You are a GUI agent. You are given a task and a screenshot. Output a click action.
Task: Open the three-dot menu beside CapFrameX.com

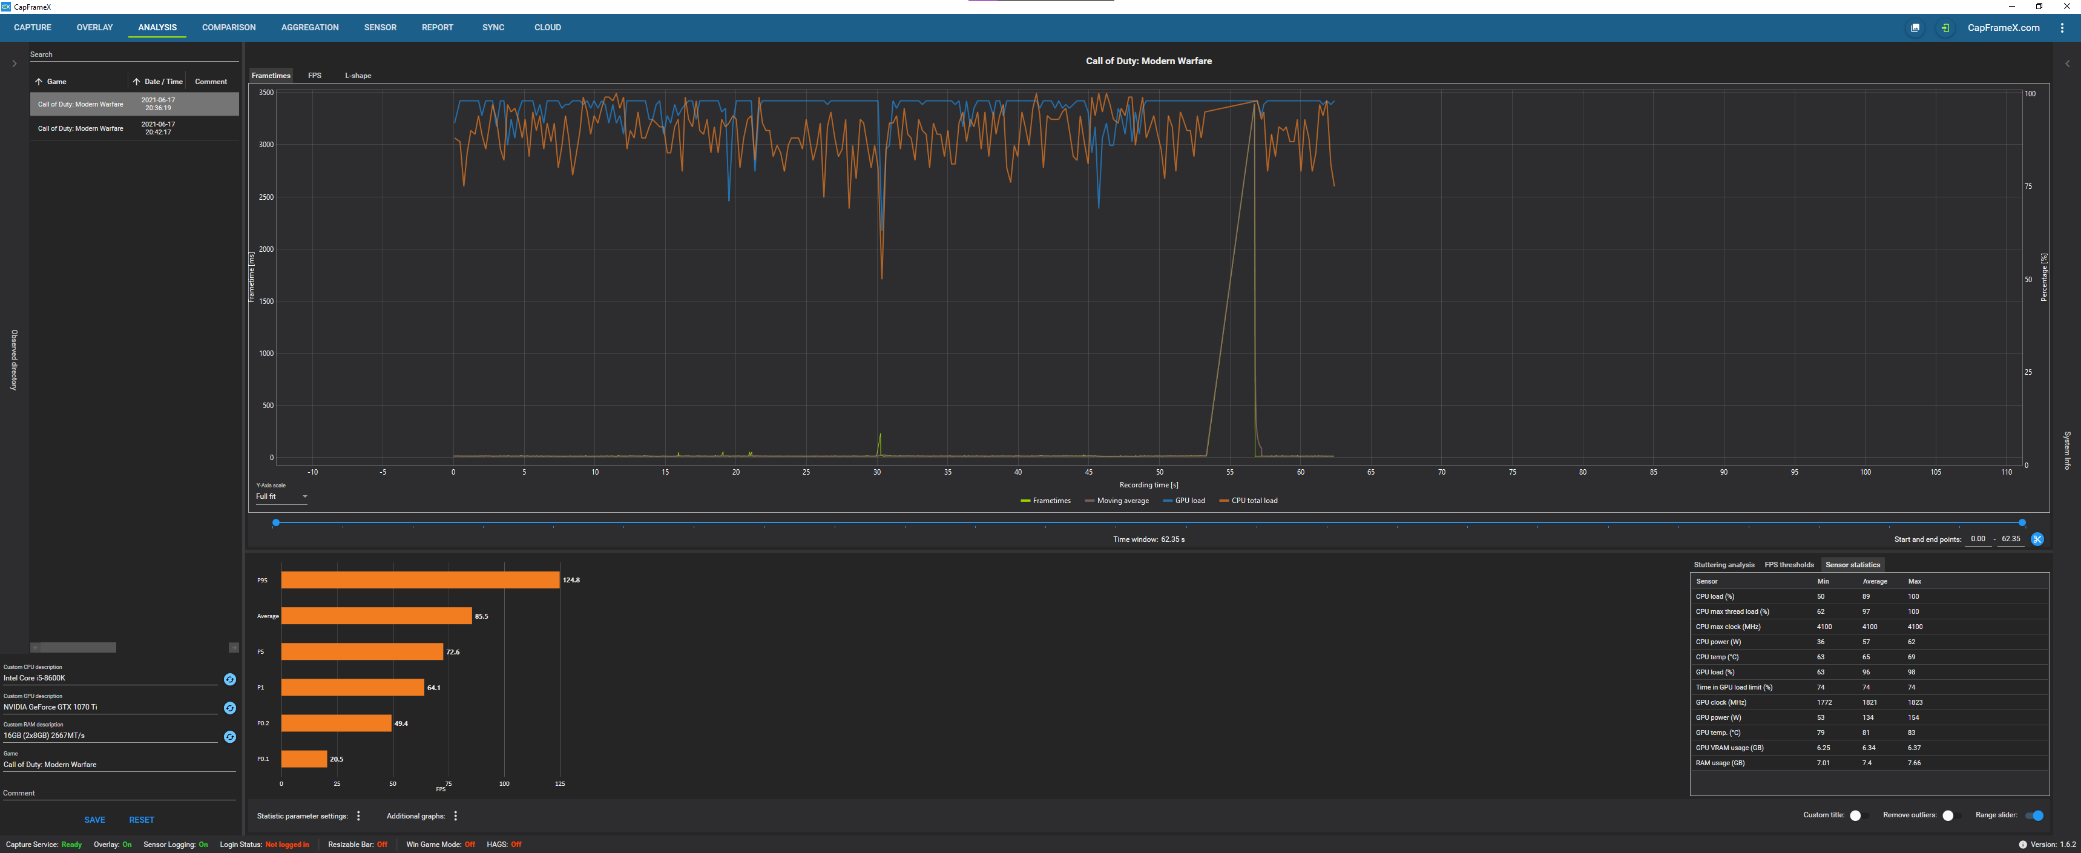(x=2062, y=27)
